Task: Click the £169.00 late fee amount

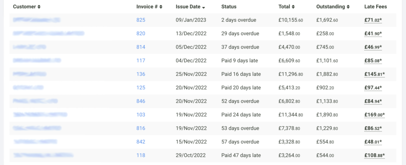Action: (x=375, y=114)
